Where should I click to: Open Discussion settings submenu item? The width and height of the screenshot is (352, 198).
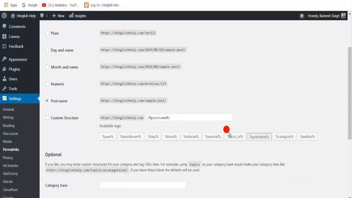pyautogui.click(x=10, y=134)
